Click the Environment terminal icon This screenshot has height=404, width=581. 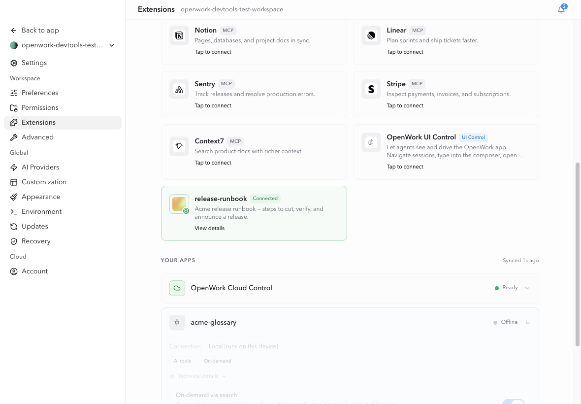[14, 212]
